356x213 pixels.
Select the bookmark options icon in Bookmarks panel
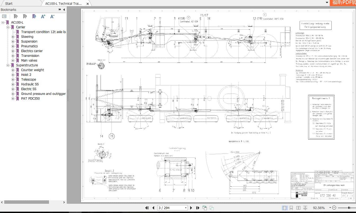[x=4, y=16]
